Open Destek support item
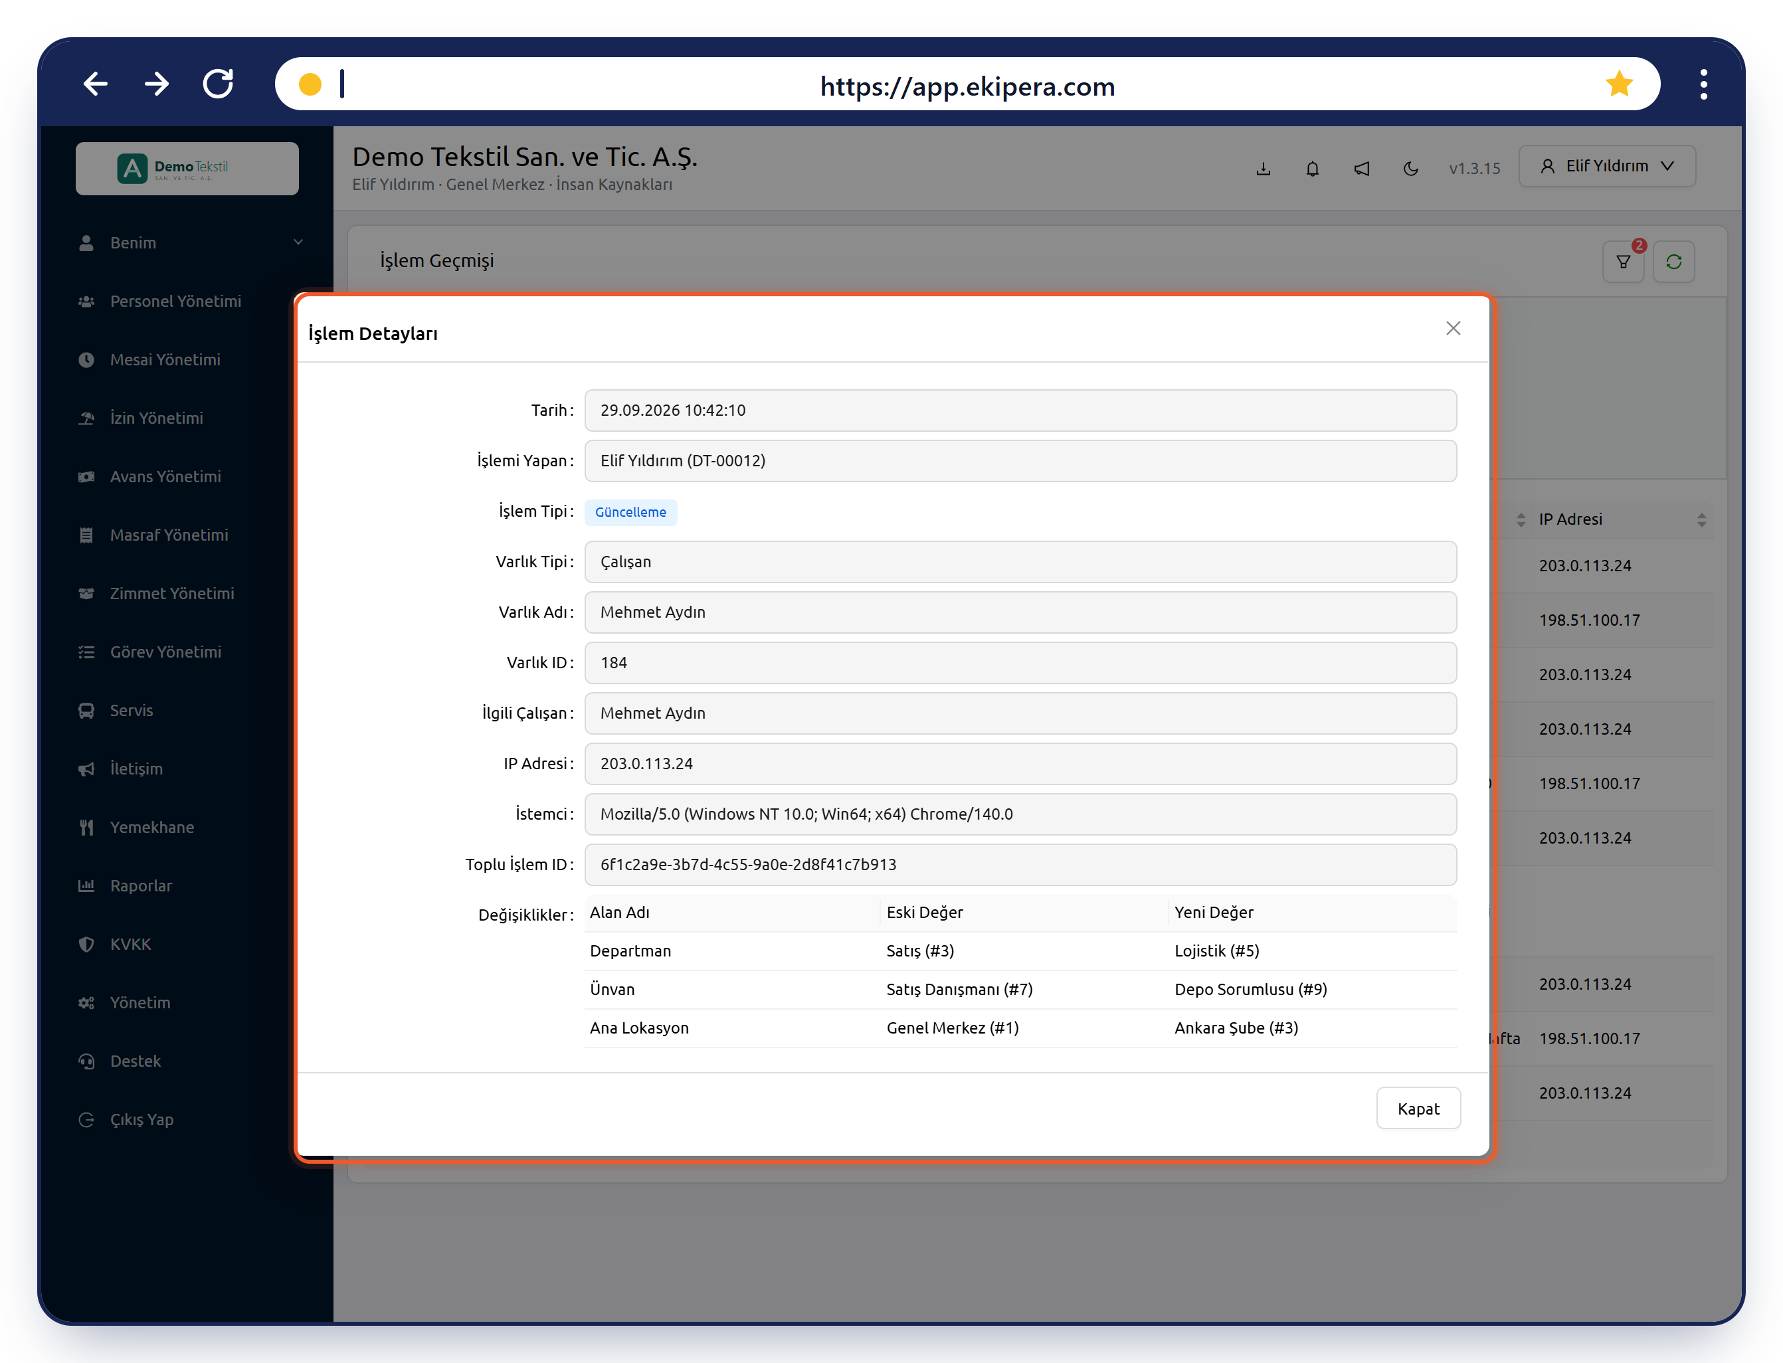The width and height of the screenshot is (1783, 1363). 136,1060
